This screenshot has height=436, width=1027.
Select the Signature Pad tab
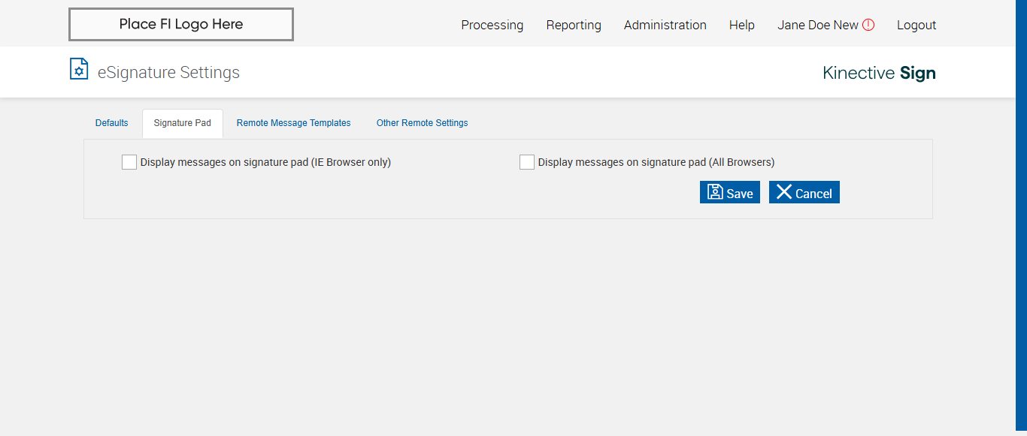pyautogui.click(x=182, y=123)
